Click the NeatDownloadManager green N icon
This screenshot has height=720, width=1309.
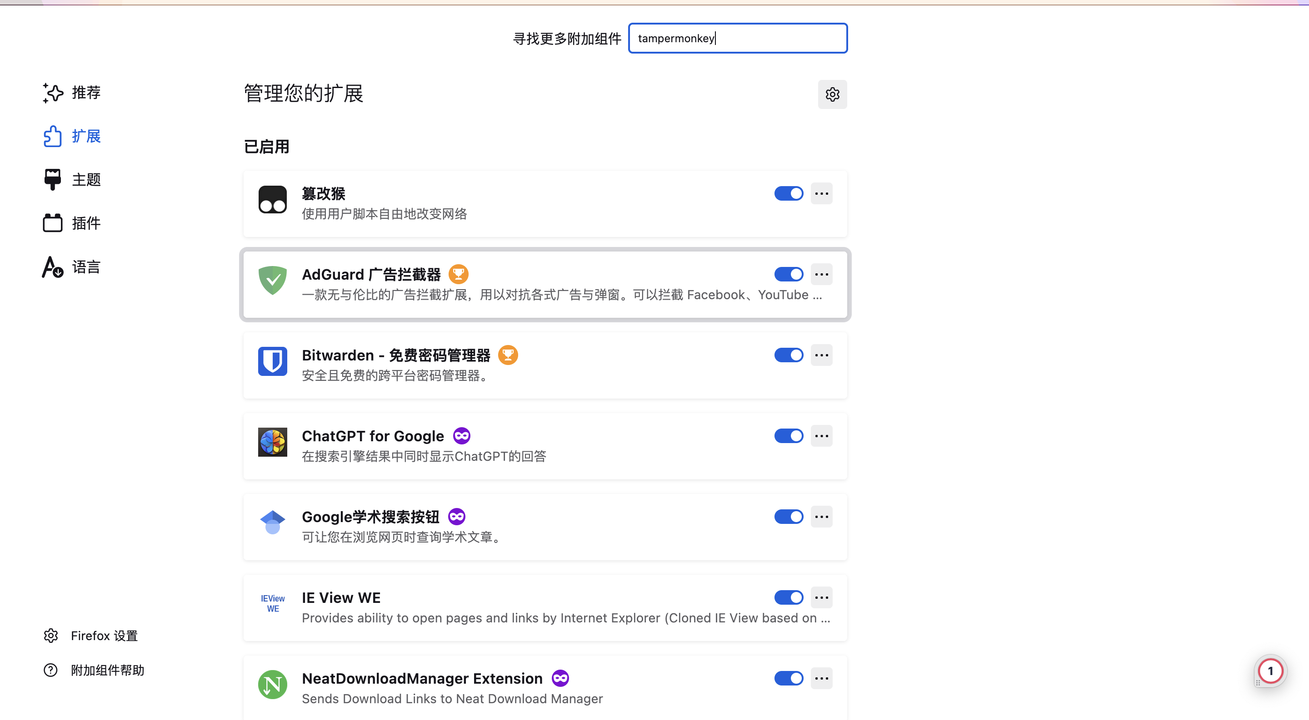click(272, 684)
